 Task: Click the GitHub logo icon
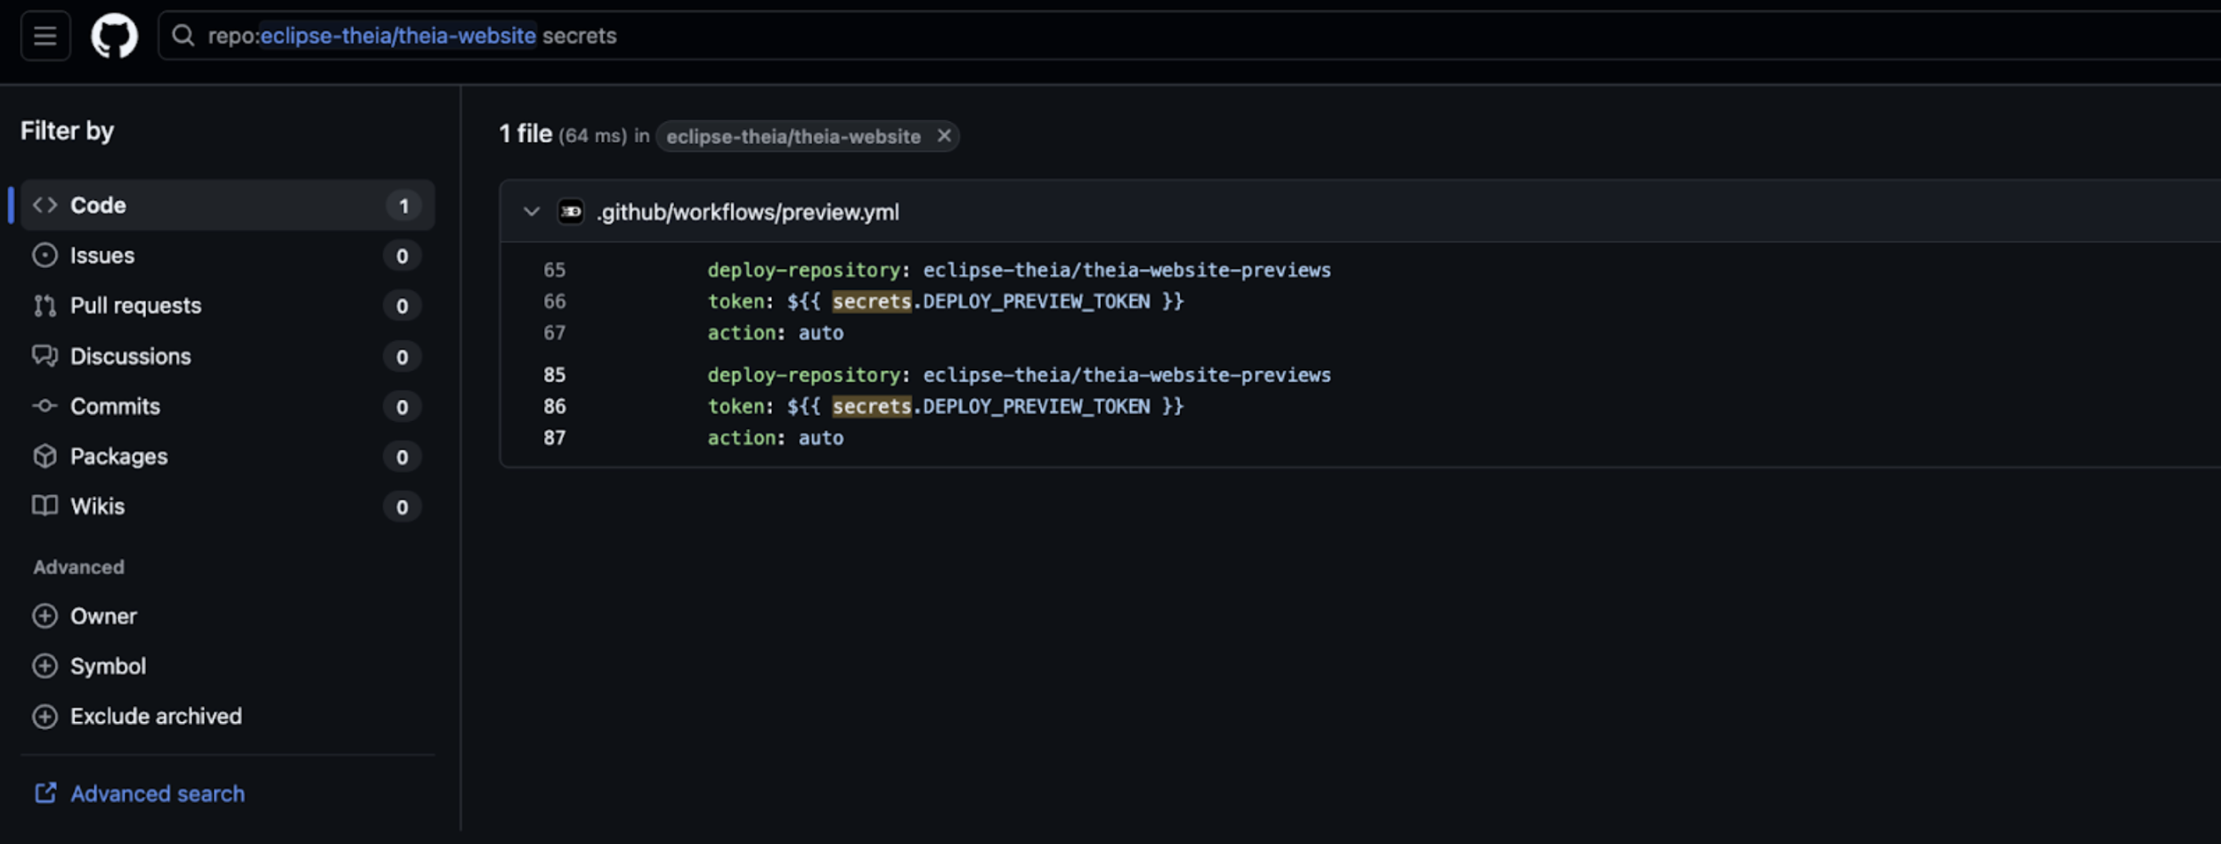[114, 36]
